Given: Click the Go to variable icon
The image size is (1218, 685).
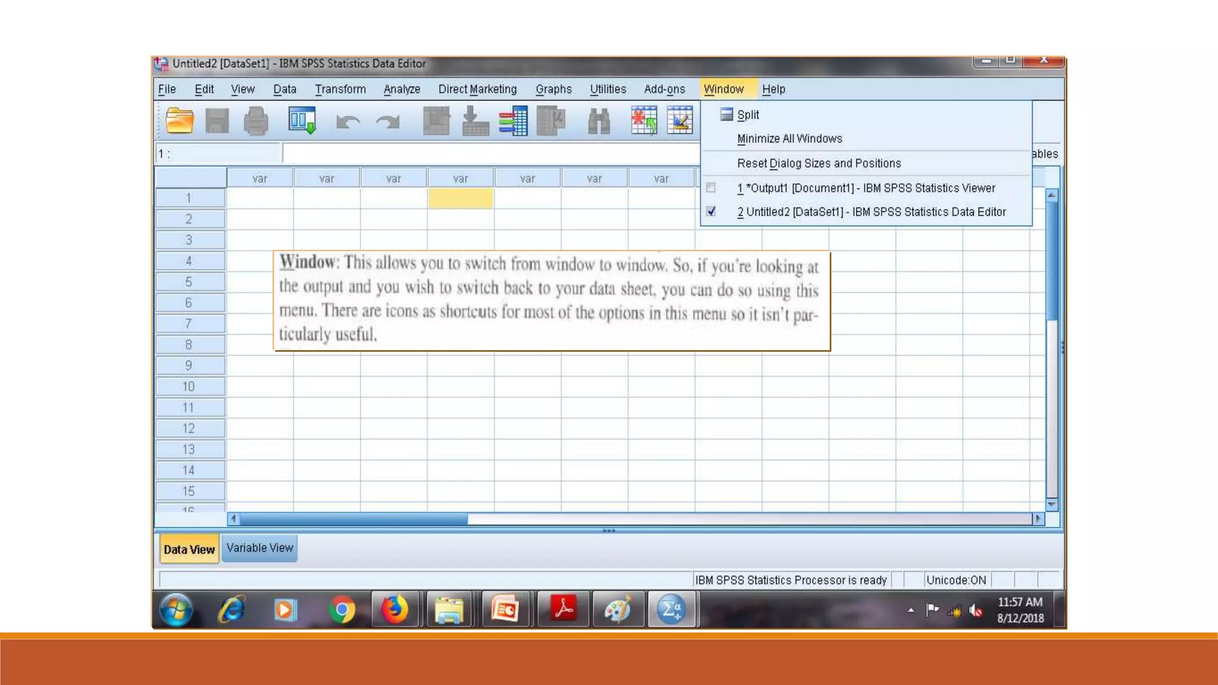Looking at the screenshot, I should [475, 121].
